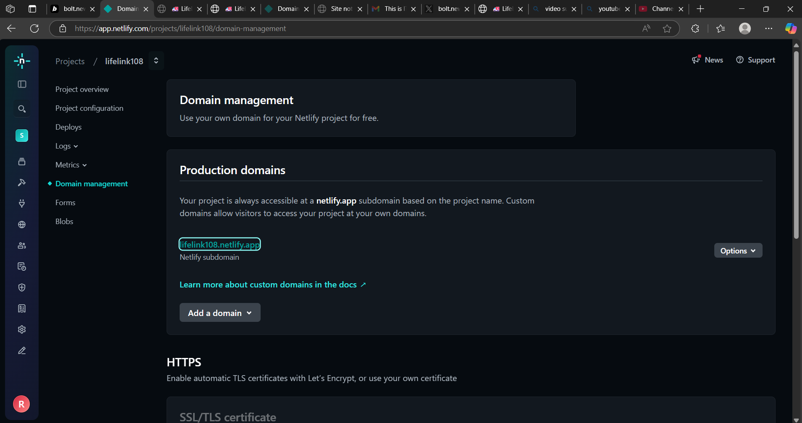This screenshot has width=802, height=423.
Task: Open the tab actions menu icon
Action: click(32, 9)
